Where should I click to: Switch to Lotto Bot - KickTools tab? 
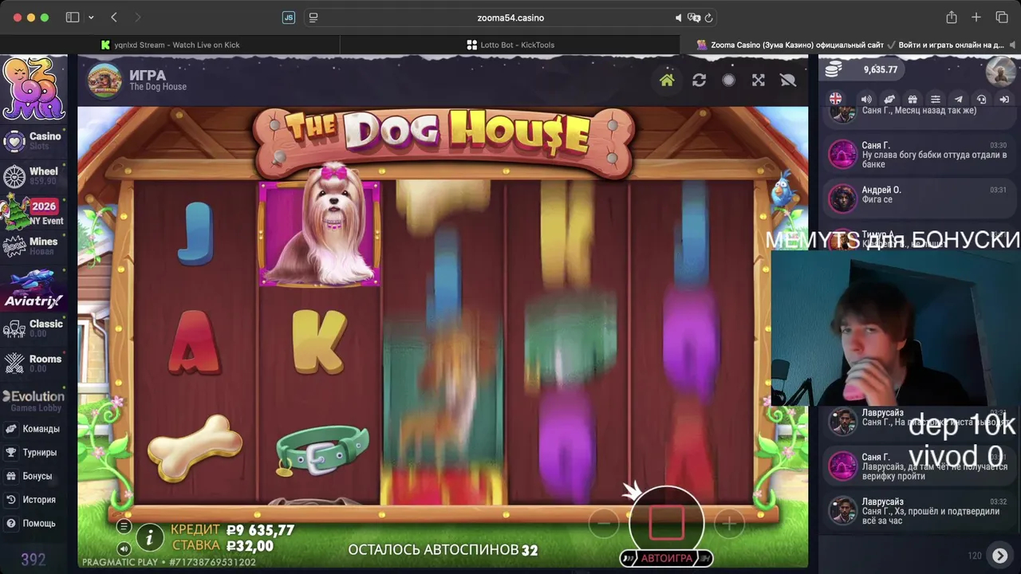510,45
